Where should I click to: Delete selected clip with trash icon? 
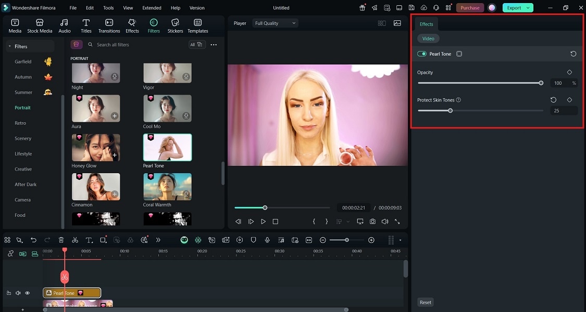click(x=61, y=240)
